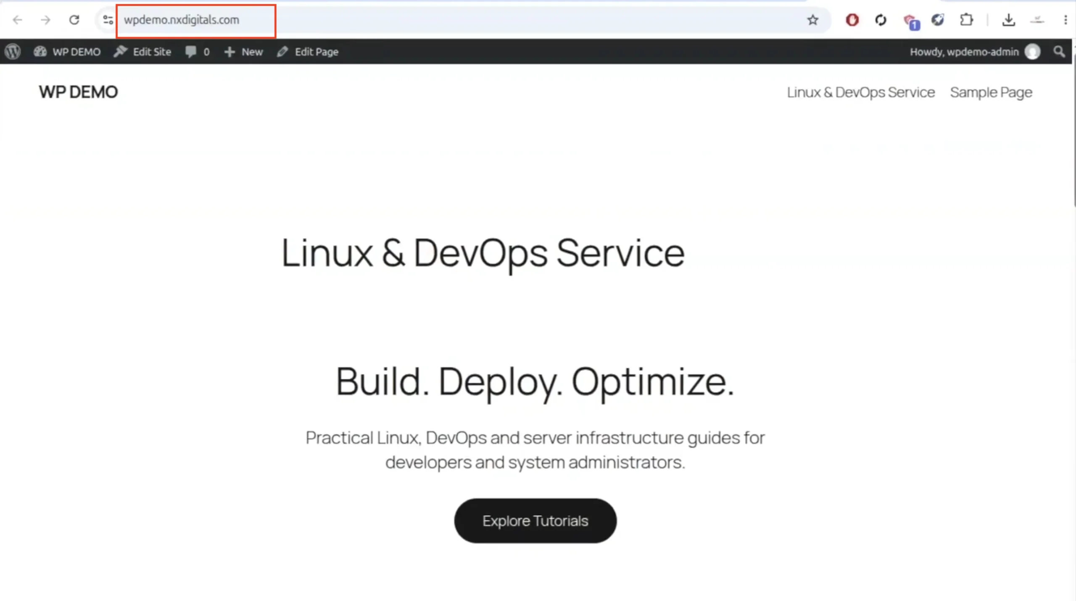Viewport: 1076px width, 601px height.
Task: Click the wpdemo-admin avatar icon
Action: coord(1032,52)
